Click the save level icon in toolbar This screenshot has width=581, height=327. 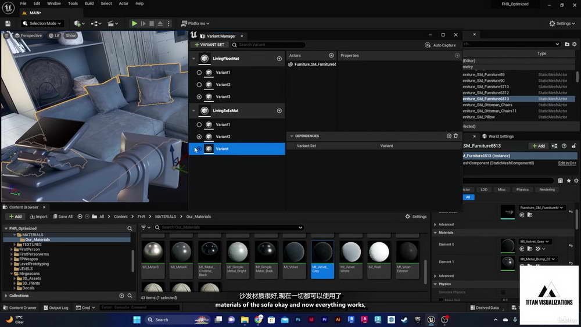pos(8,23)
